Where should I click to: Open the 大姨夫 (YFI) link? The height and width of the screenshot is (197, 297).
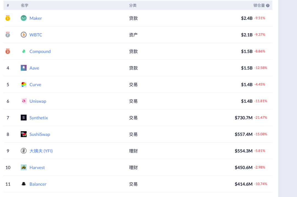(x=41, y=151)
